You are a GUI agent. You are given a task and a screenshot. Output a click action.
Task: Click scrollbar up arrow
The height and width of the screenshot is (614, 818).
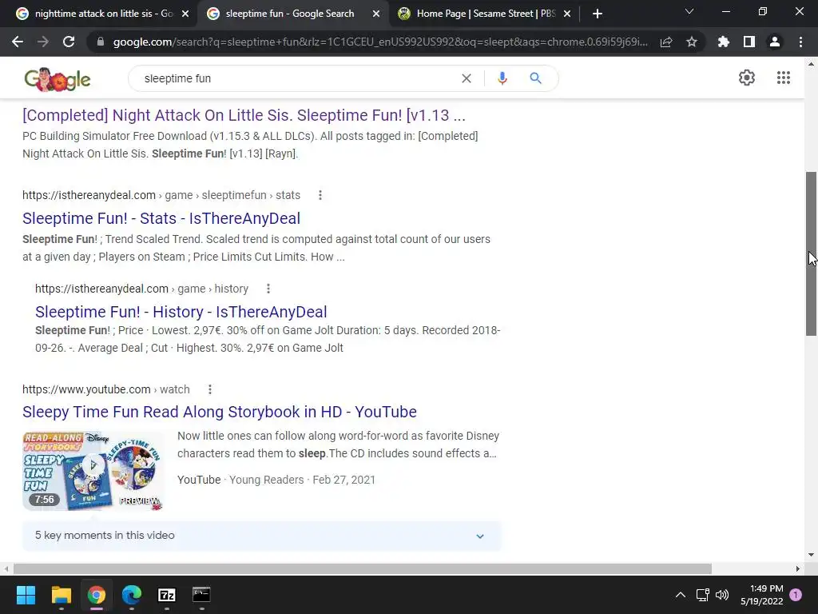point(811,64)
